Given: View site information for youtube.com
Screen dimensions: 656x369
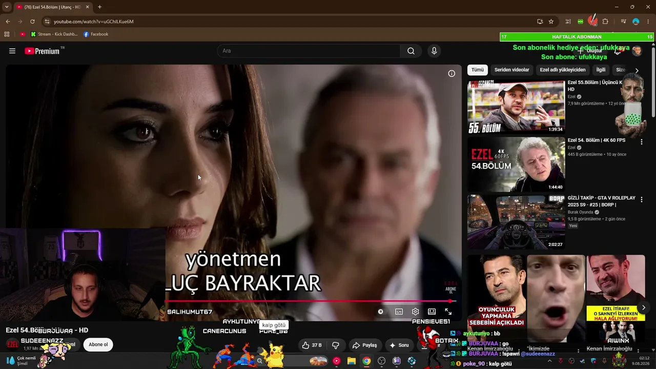Looking at the screenshot, I should point(47,22).
